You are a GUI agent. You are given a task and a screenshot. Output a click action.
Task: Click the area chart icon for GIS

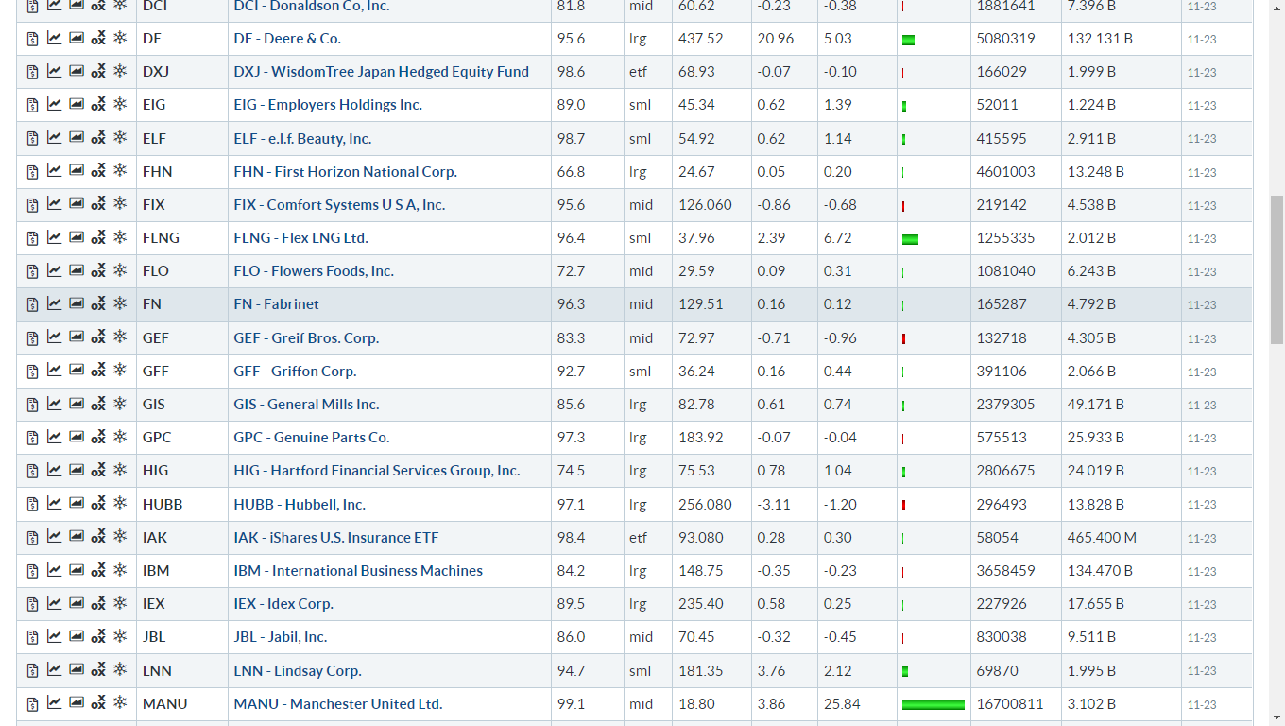click(77, 404)
